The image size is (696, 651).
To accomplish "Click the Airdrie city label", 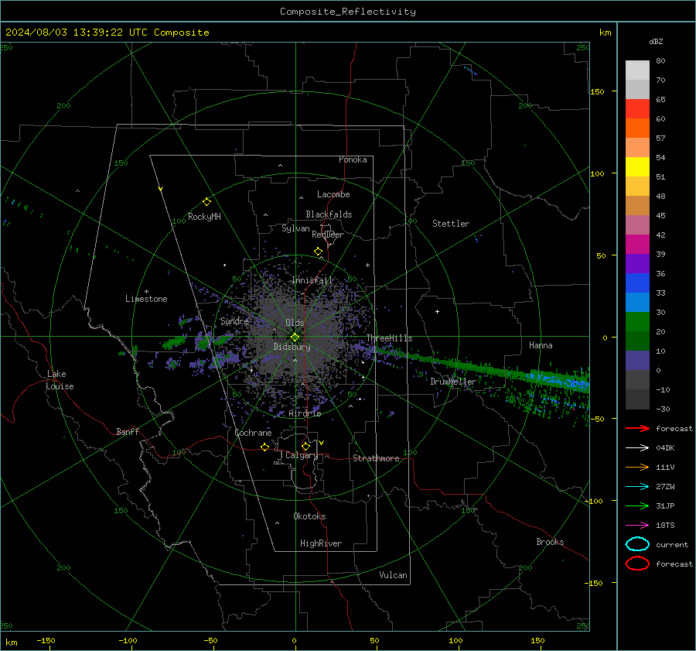I will pos(305,413).
